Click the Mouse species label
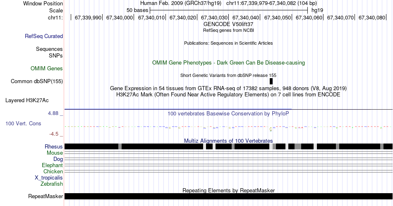The height and width of the screenshot is (206, 393). (55, 153)
